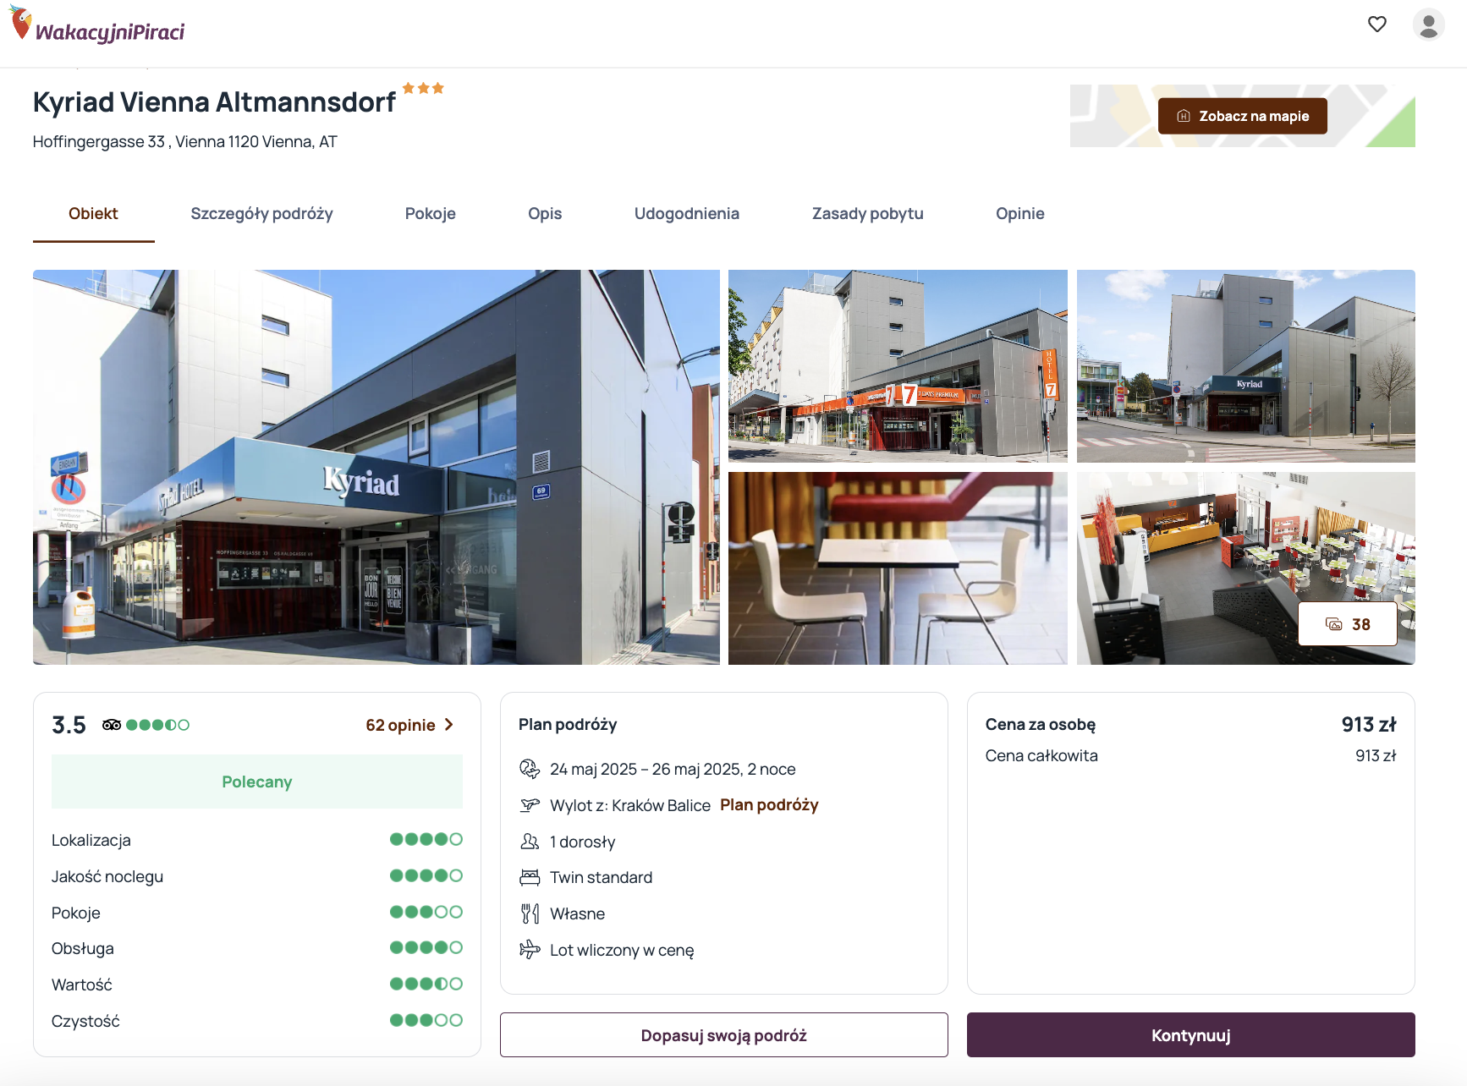Image resolution: width=1467 pixels, height=1086 pixels.
Task: Expand reviews with the chevron beside 62 opinie
Action: [x=449, y=725]
